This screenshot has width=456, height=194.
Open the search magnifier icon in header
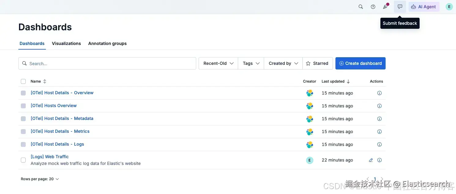click(x=361, y=7)
